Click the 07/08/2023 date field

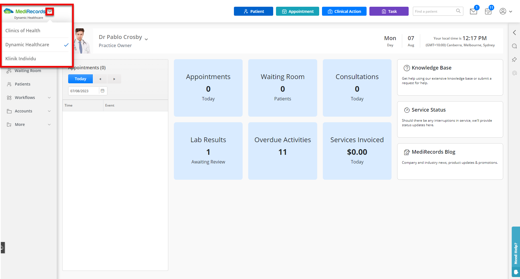pos(84,91)
